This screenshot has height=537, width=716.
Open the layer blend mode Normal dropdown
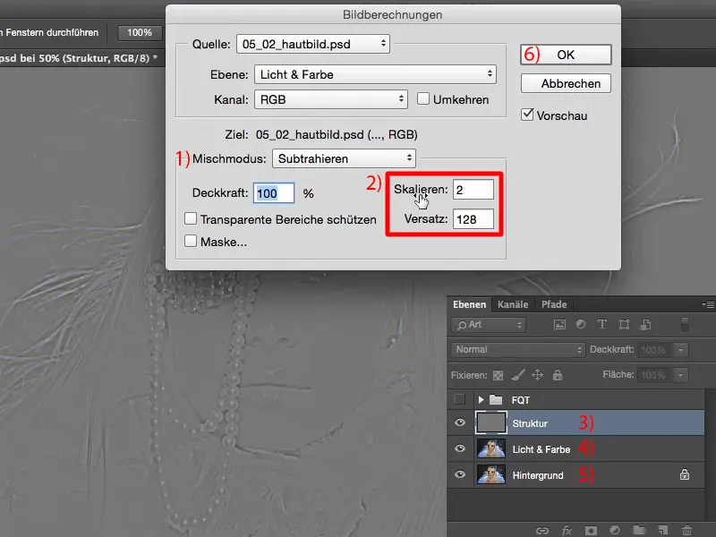(518, 349)
